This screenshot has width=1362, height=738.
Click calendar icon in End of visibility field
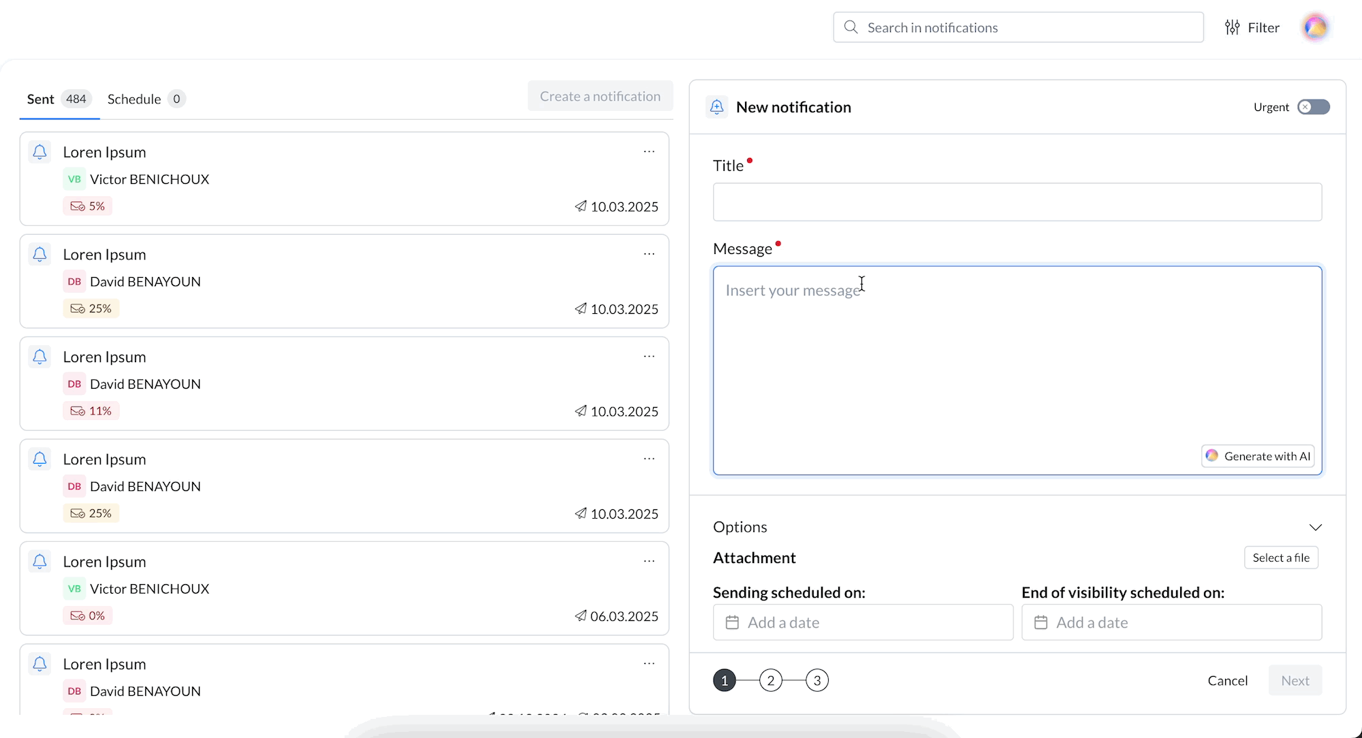[1041, 622]
